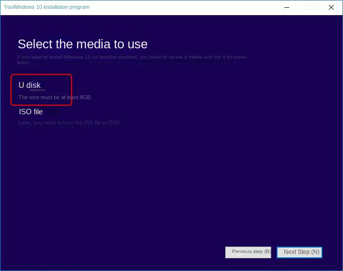
Task: Choose the ISO file media option
Action: tap(31, 112)
